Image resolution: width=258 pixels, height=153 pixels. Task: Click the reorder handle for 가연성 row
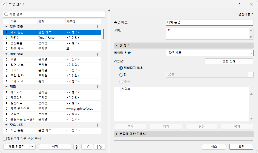pyautogui.click(x=6, y=38)
